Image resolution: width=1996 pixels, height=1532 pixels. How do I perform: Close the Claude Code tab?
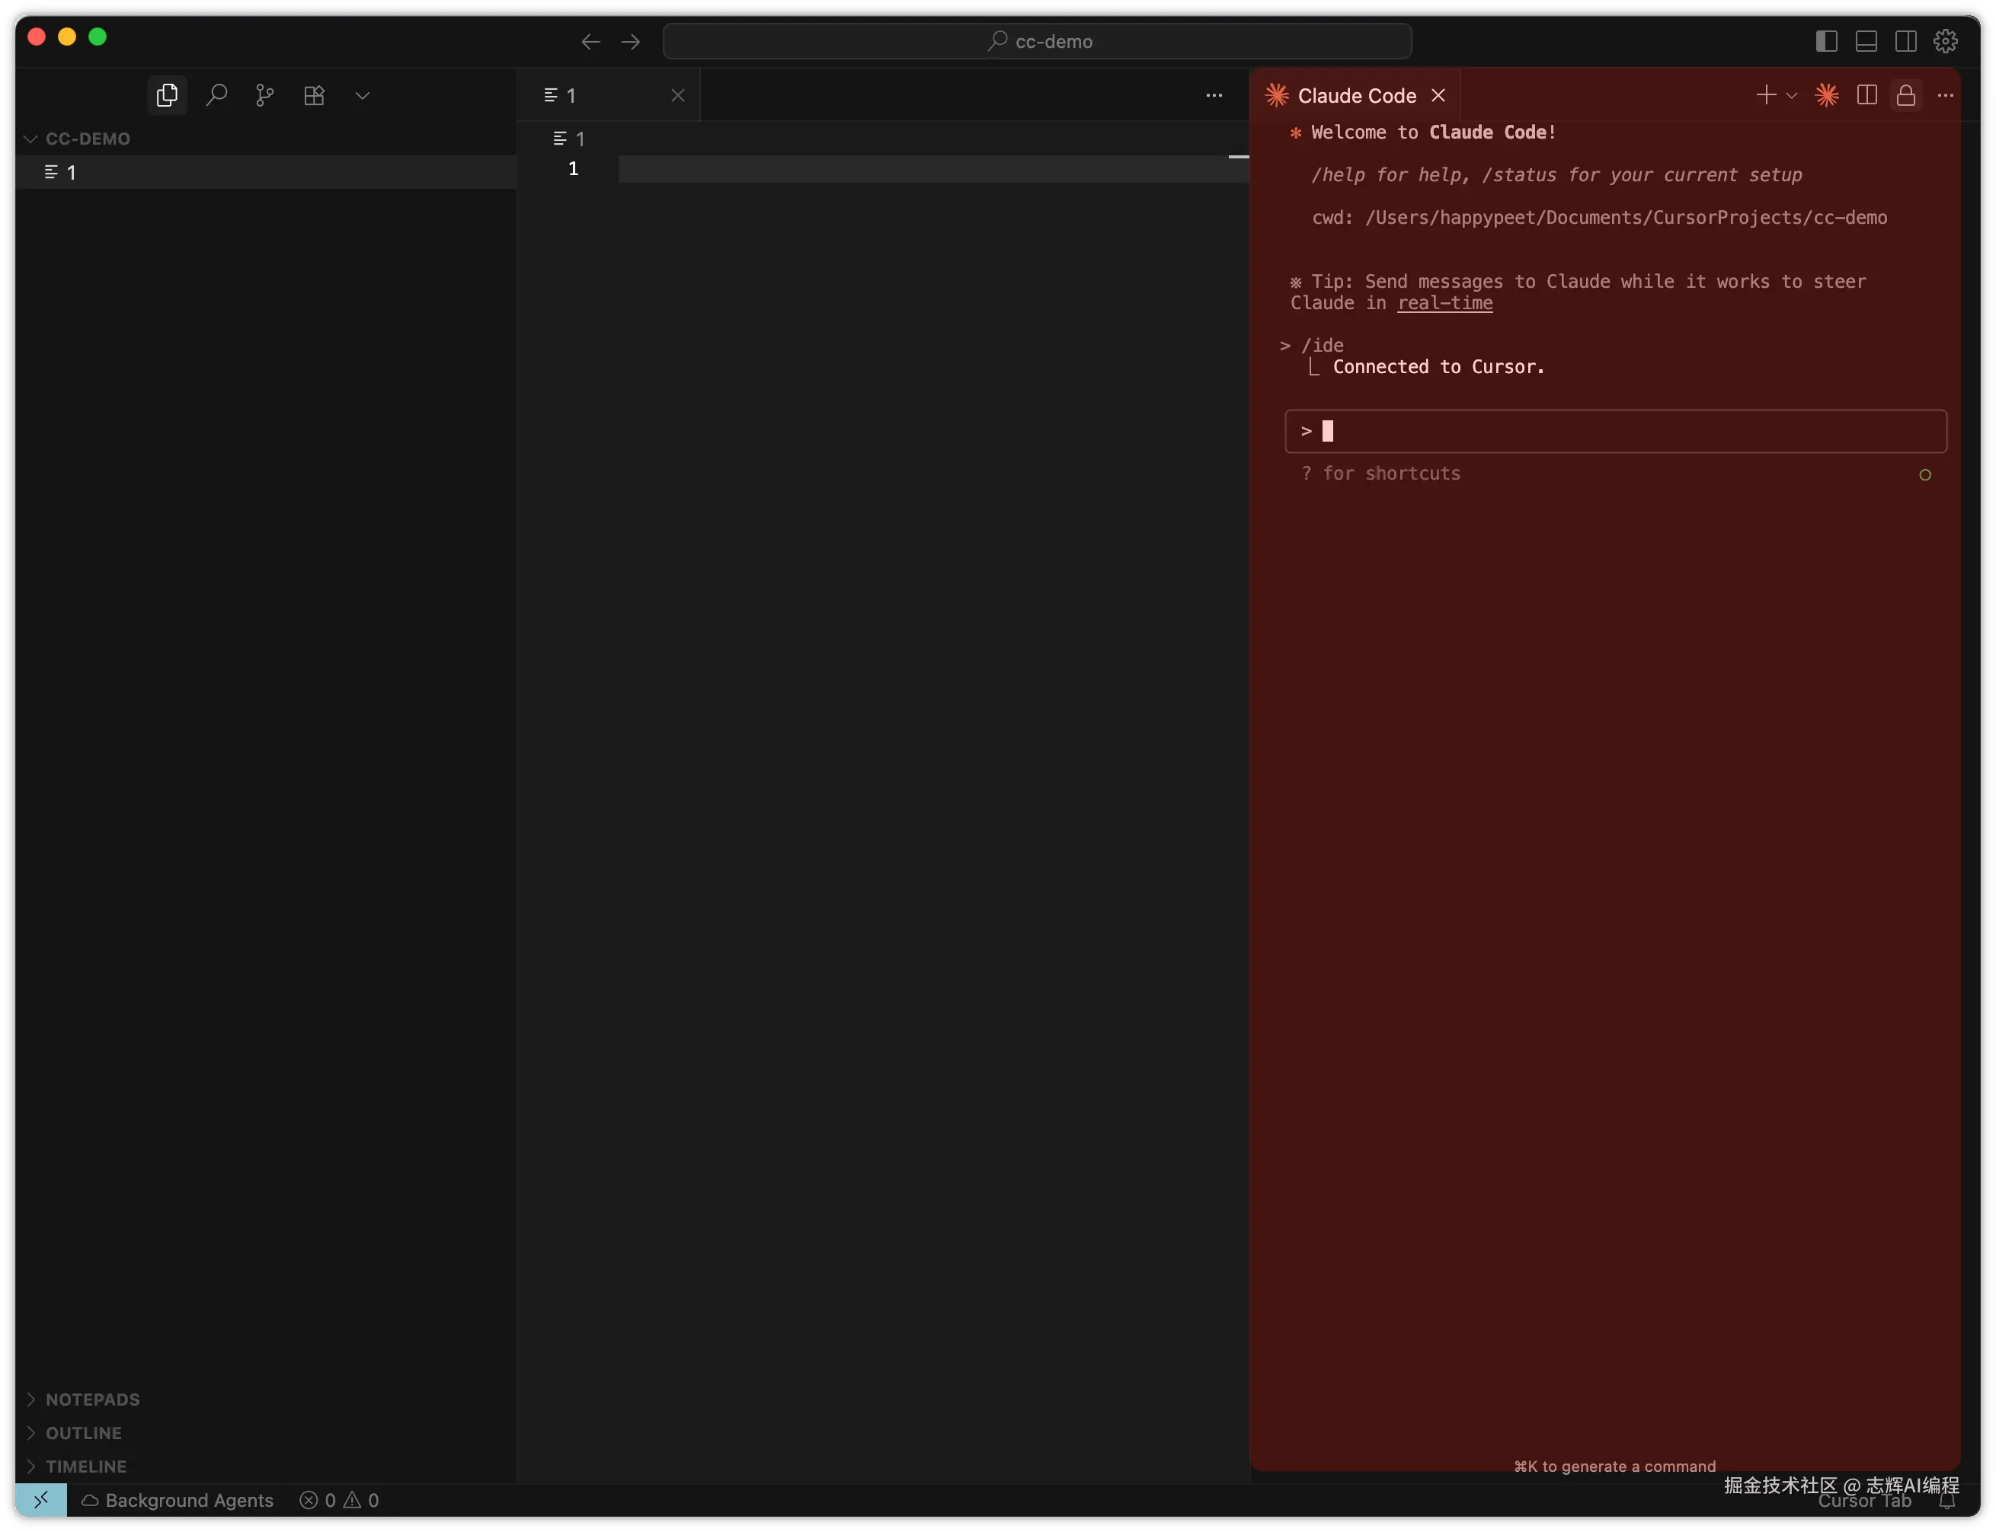point(1438,95)
